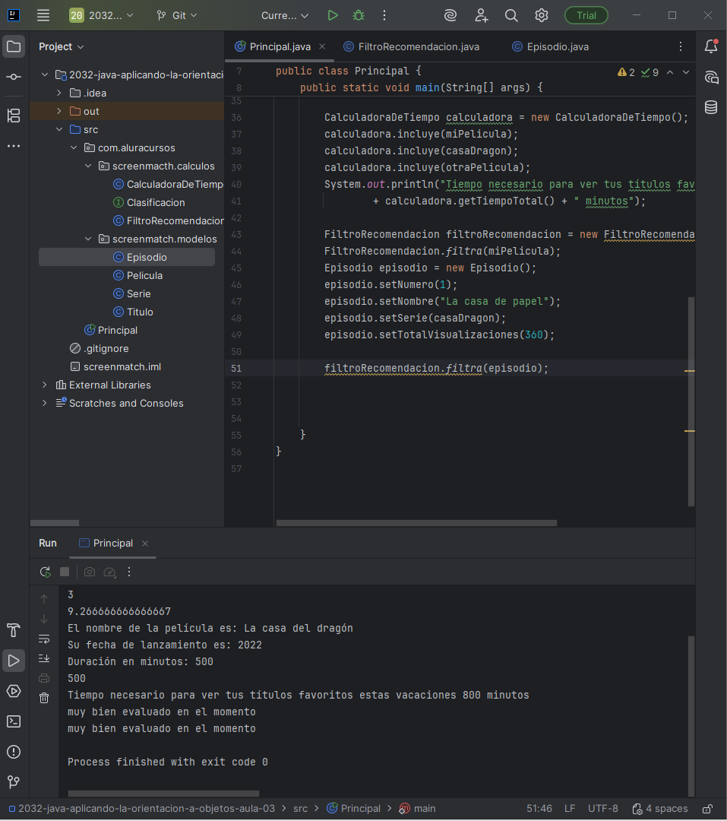
Task: Open the main hamburger menu
Action: point(43,15)
